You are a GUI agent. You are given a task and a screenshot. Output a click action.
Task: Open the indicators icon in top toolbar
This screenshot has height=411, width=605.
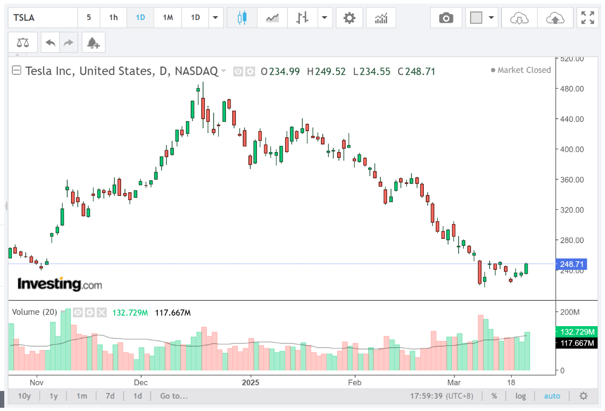point(381,18)
